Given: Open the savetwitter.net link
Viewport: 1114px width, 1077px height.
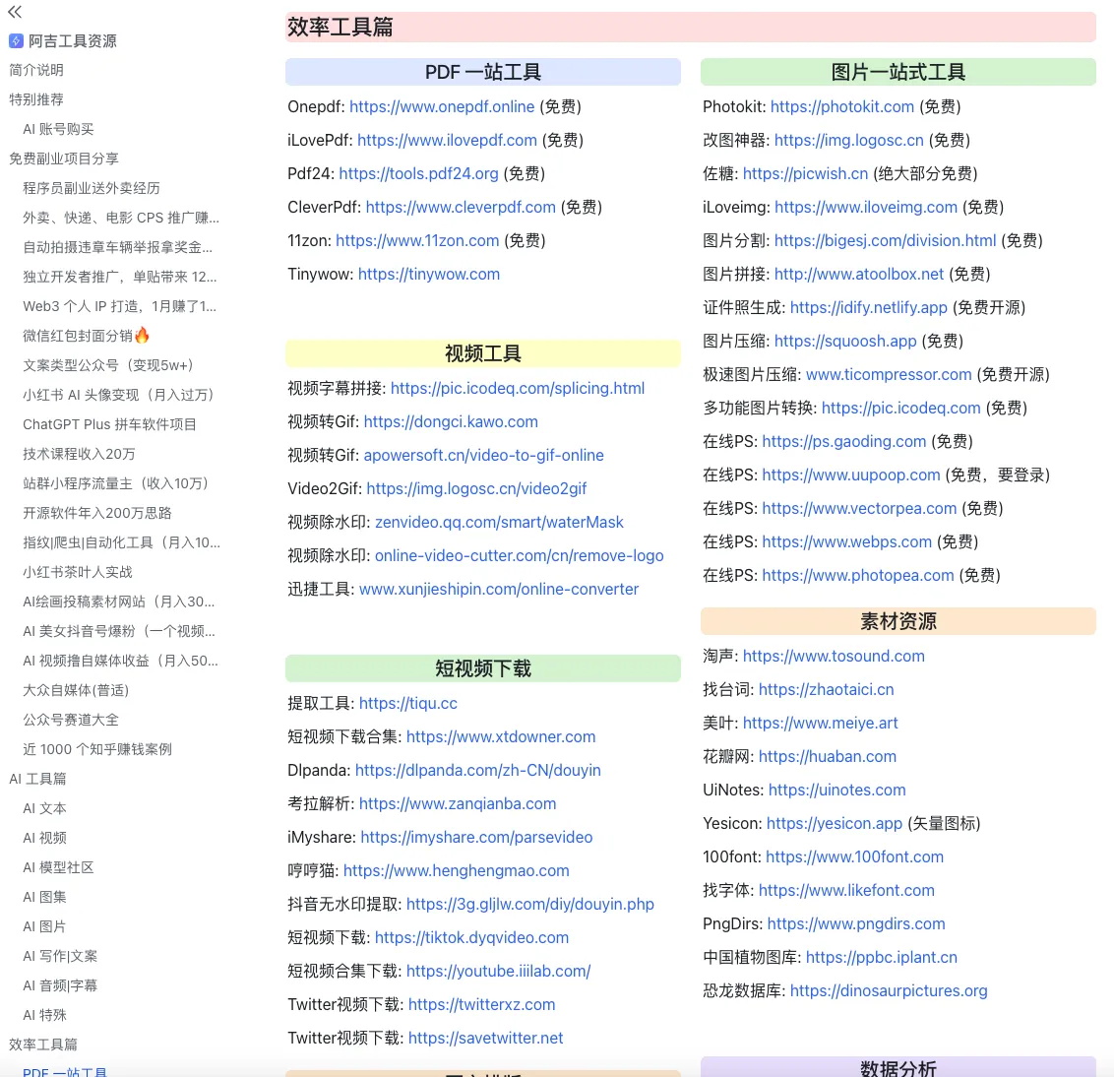Looking at the screenshot, I should click(x=486, y=1038).
